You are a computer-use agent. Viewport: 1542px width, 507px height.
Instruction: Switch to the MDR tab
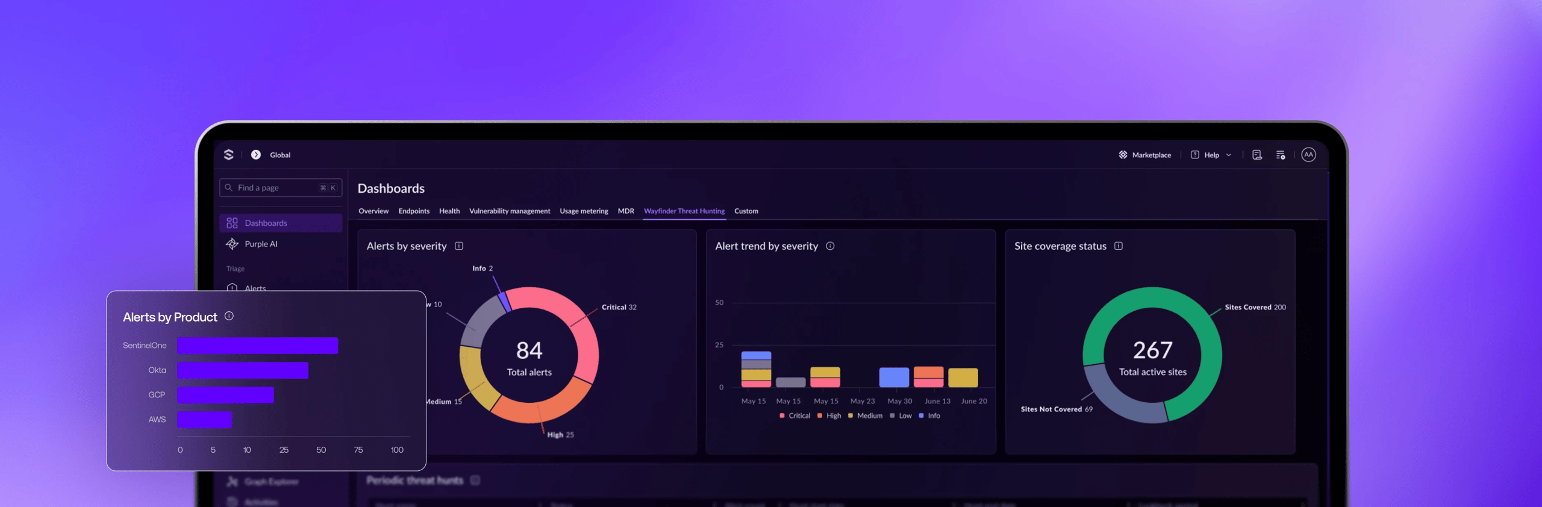click(626, 211)
